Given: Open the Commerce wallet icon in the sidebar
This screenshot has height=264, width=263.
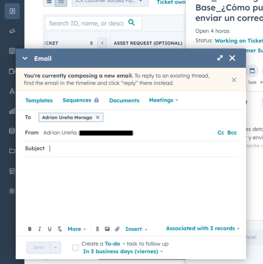Looking at the screenshot, I should point(12,71).
